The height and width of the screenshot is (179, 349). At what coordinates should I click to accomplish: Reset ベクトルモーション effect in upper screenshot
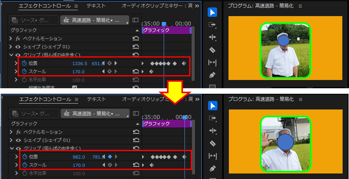(x=136, y=38)
